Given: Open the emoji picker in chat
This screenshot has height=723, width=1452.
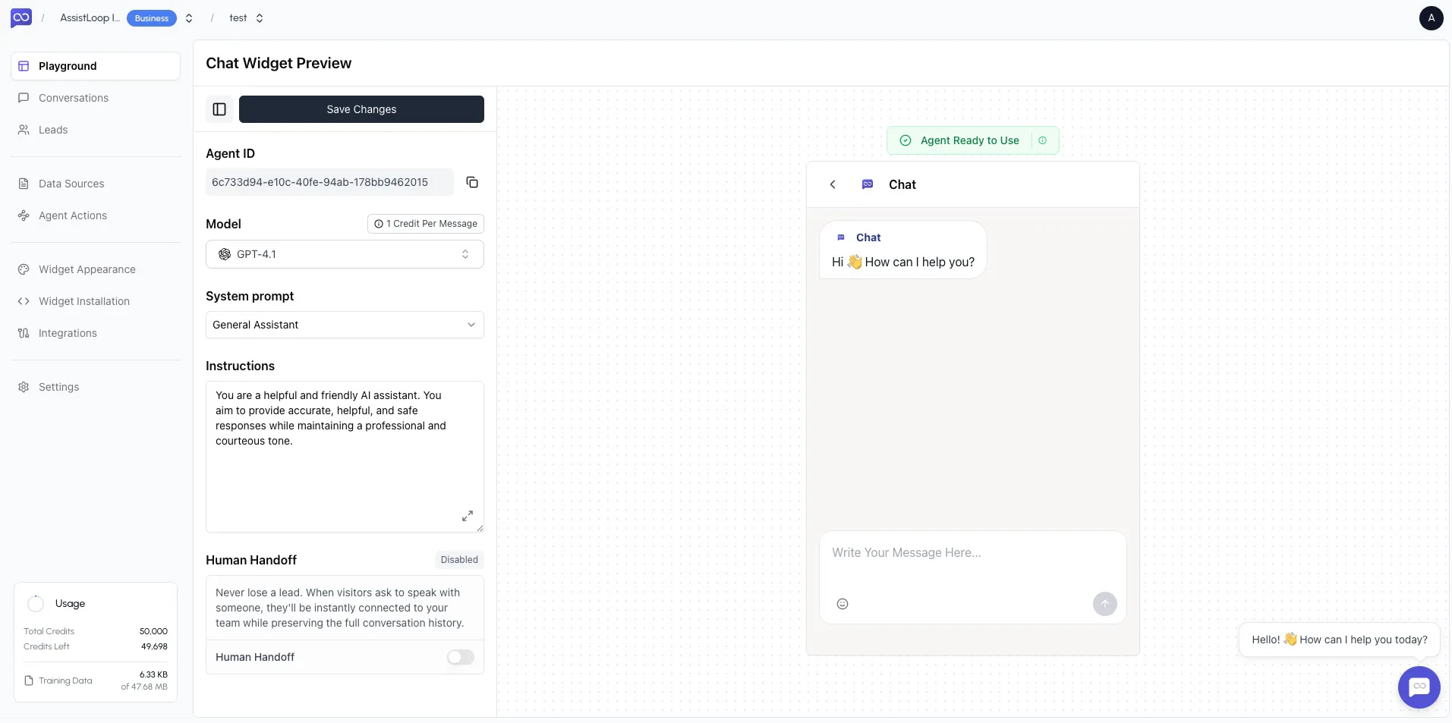Looking at the screenshot, I should [x=843, y=604].
